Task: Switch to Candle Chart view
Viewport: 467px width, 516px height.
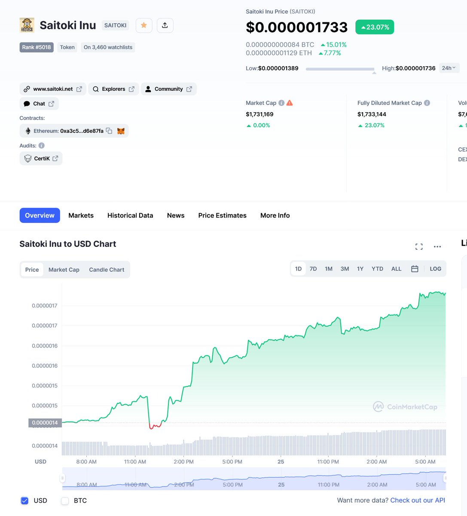Action: (107, 270)
